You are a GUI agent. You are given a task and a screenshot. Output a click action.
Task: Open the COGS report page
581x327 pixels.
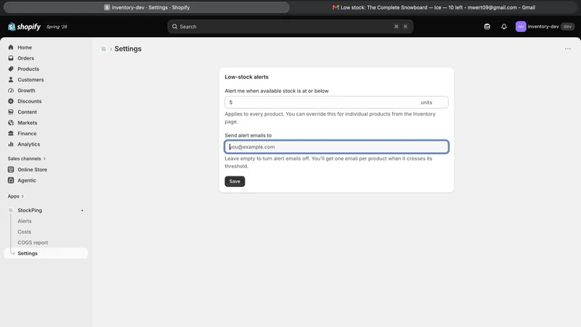[33, 243]
